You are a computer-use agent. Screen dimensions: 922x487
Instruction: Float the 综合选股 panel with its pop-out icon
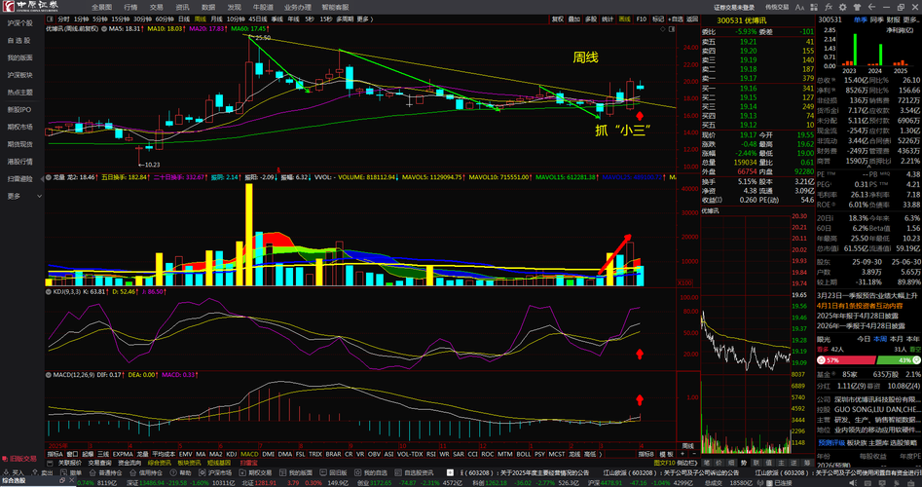[x=61, y=480]
